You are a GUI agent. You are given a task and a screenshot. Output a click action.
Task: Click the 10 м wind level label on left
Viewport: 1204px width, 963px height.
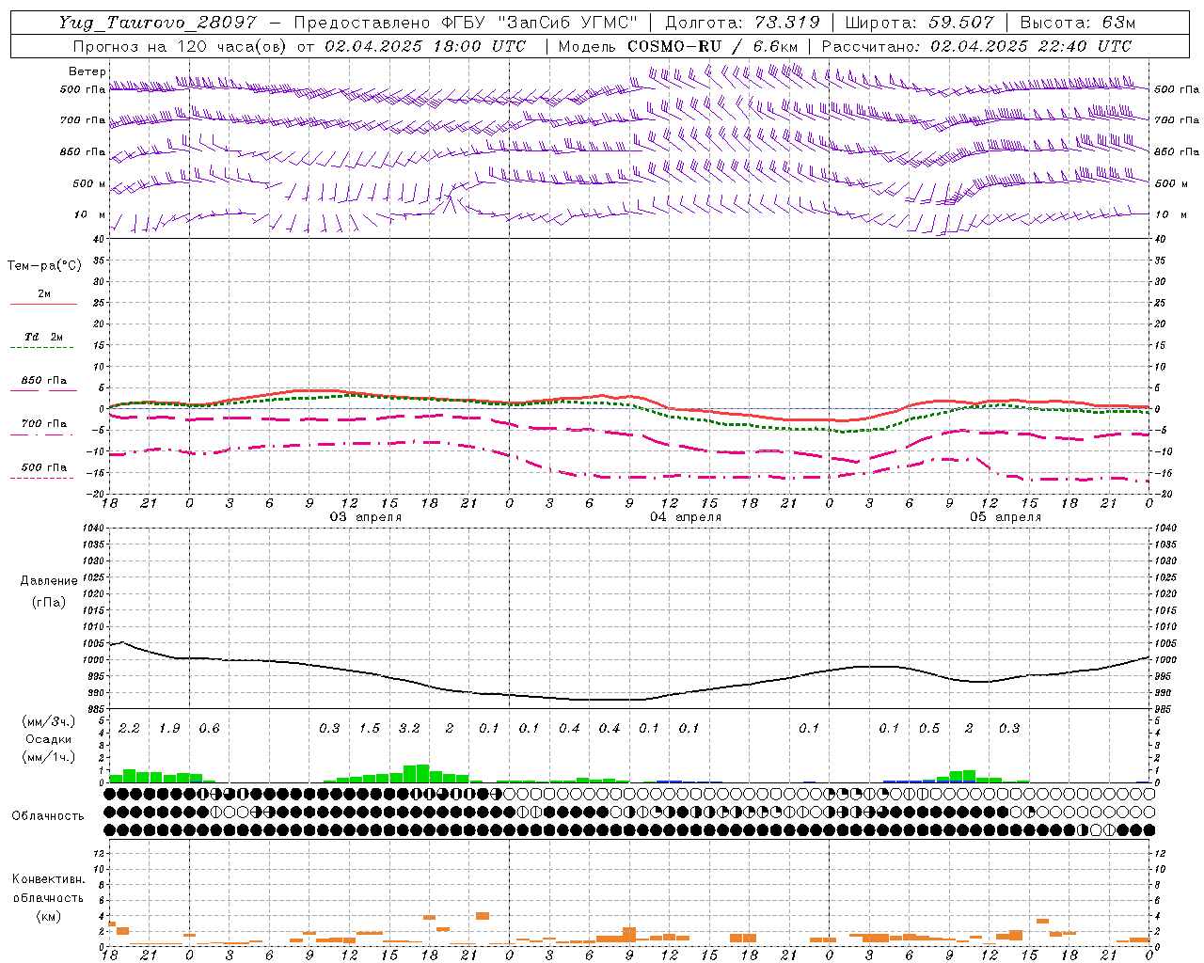pos(90,215)
